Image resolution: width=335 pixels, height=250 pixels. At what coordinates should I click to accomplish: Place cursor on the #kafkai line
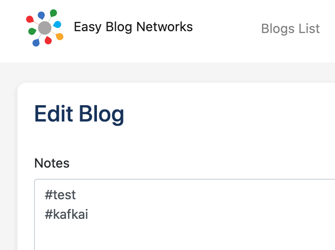66,214
